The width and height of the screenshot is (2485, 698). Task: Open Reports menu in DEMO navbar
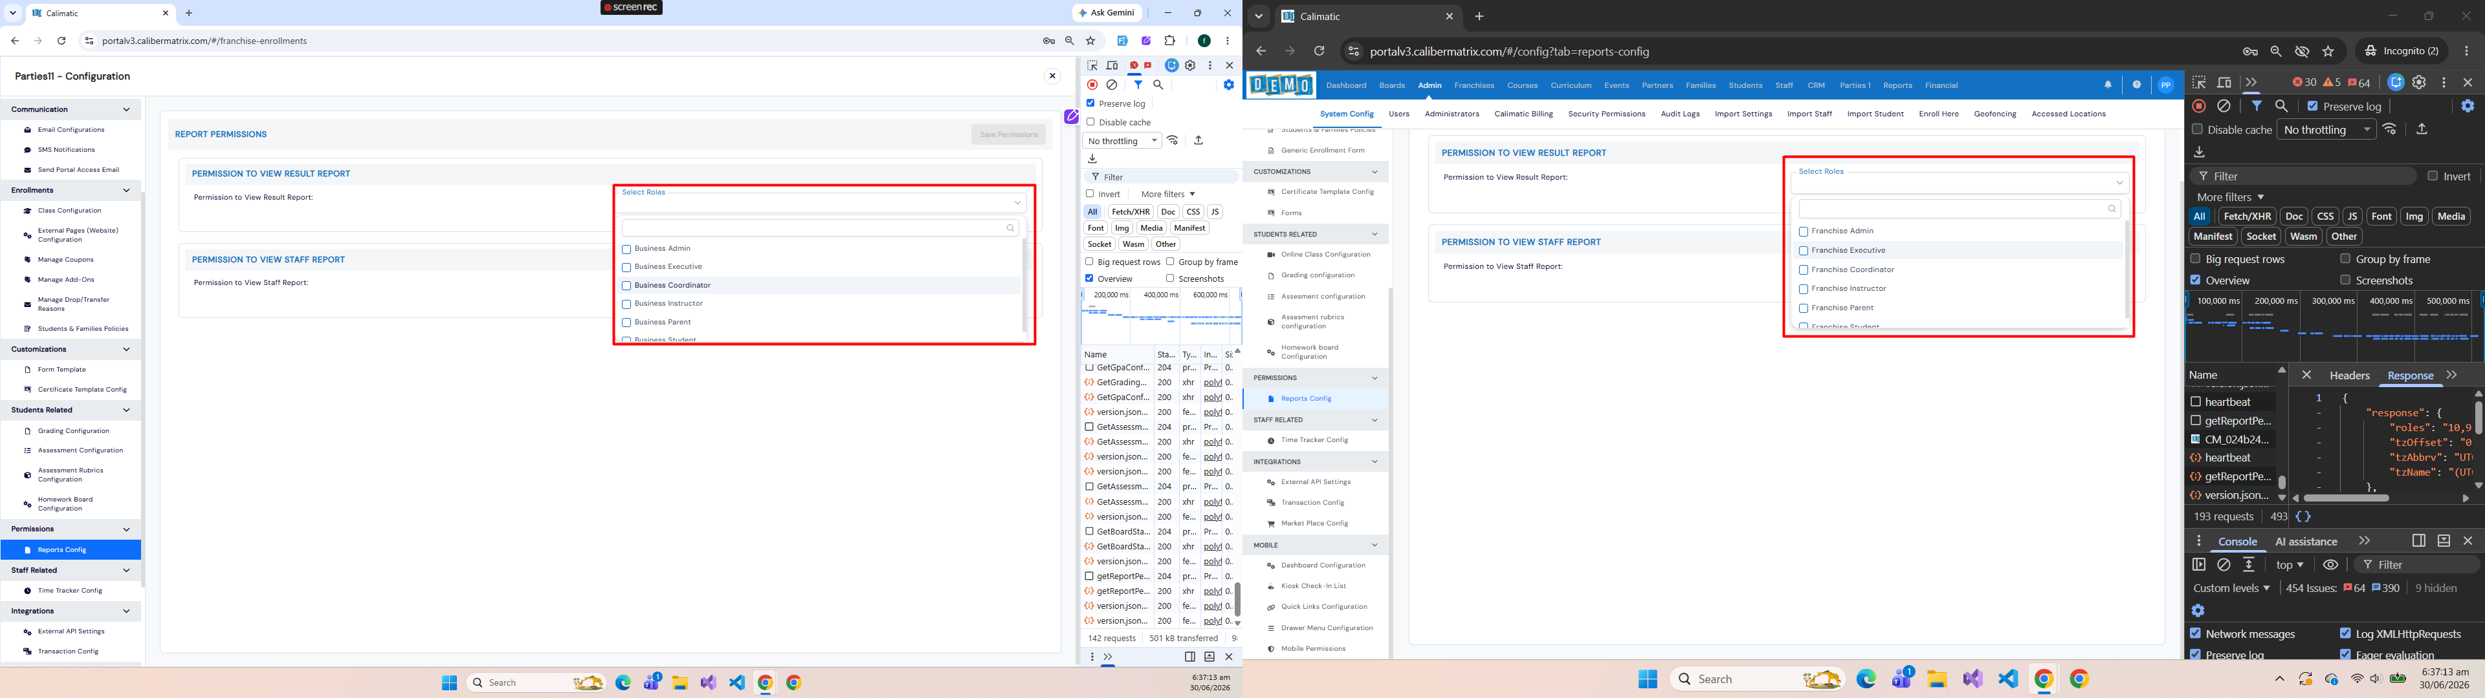pos(1897,85)
